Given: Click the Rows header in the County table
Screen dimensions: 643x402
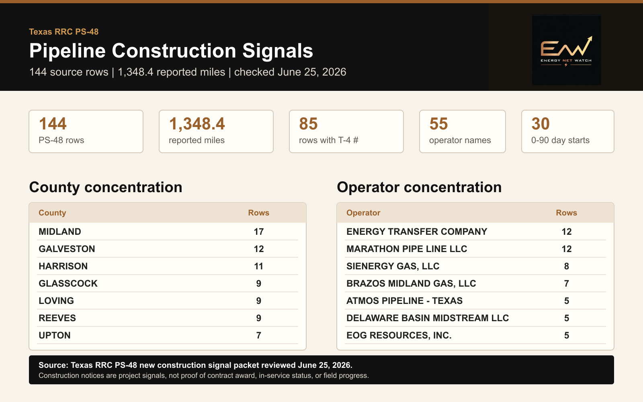Looking at the screenshot, I should click(259, 213).
